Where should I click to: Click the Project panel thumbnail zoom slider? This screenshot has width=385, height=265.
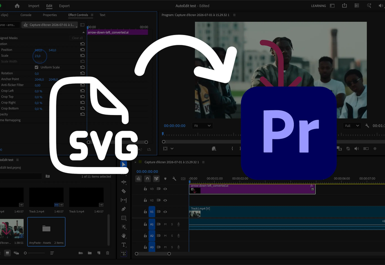pyautogui.click(x=25, y=253)
